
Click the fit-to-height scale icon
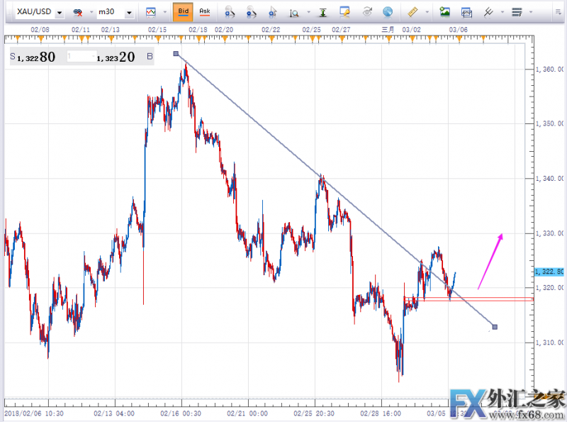coord(323,12)
